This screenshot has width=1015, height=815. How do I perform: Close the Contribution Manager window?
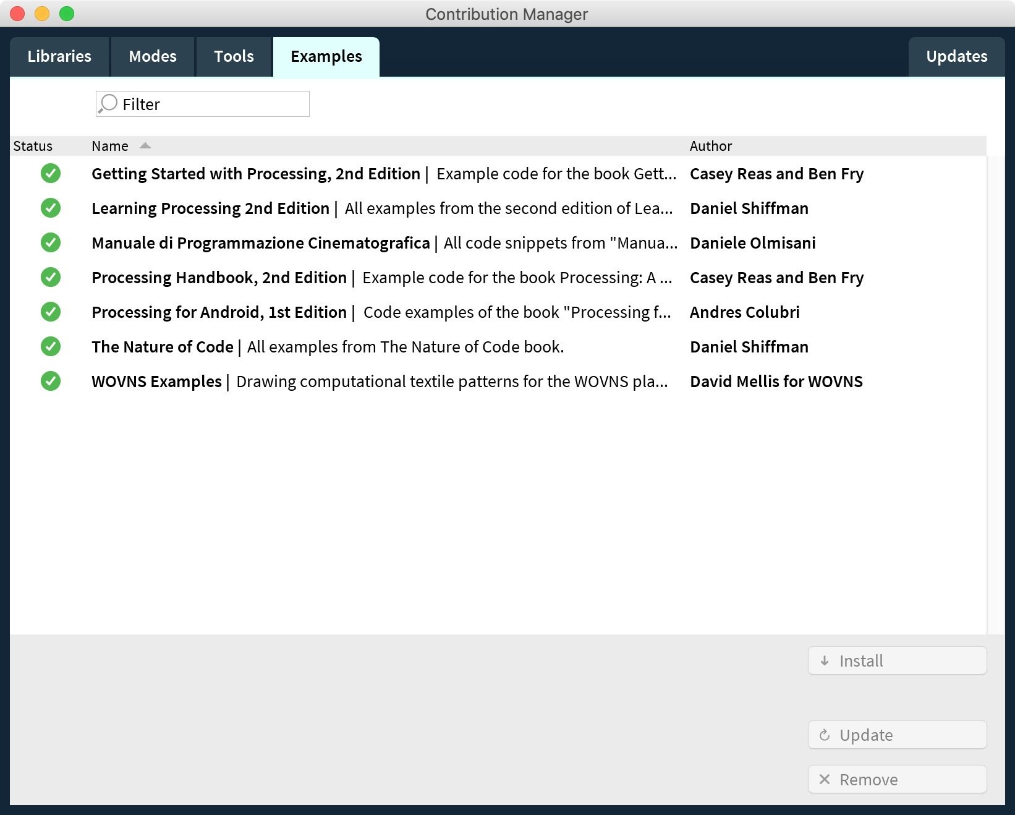(x=17, y=14)
